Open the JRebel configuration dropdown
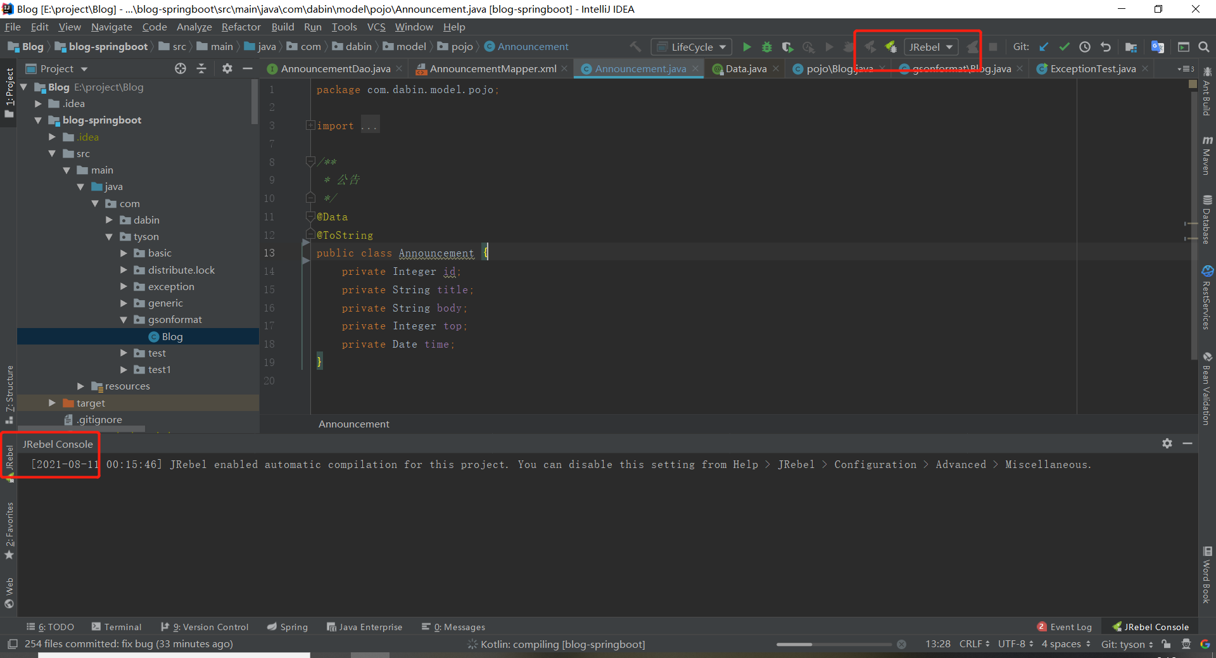Image resolution: width=1216 pixels, height=658 pixels. click(x=931, y=47)
